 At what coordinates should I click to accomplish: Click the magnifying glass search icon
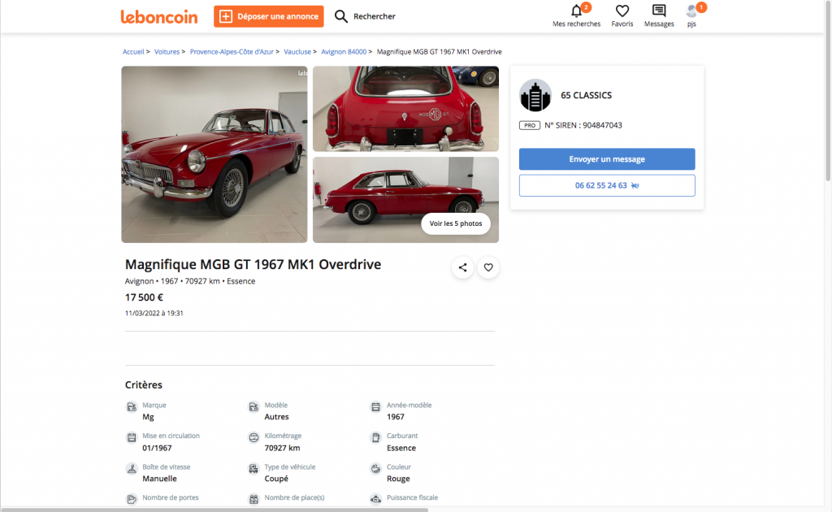click(x=341, y=16)
